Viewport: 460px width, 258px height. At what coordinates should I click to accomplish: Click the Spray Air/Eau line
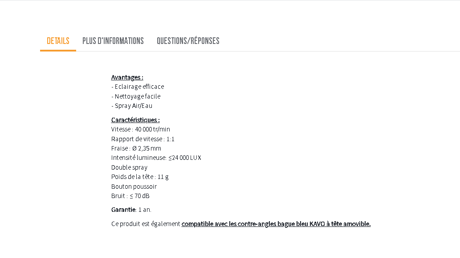point(132,106)
